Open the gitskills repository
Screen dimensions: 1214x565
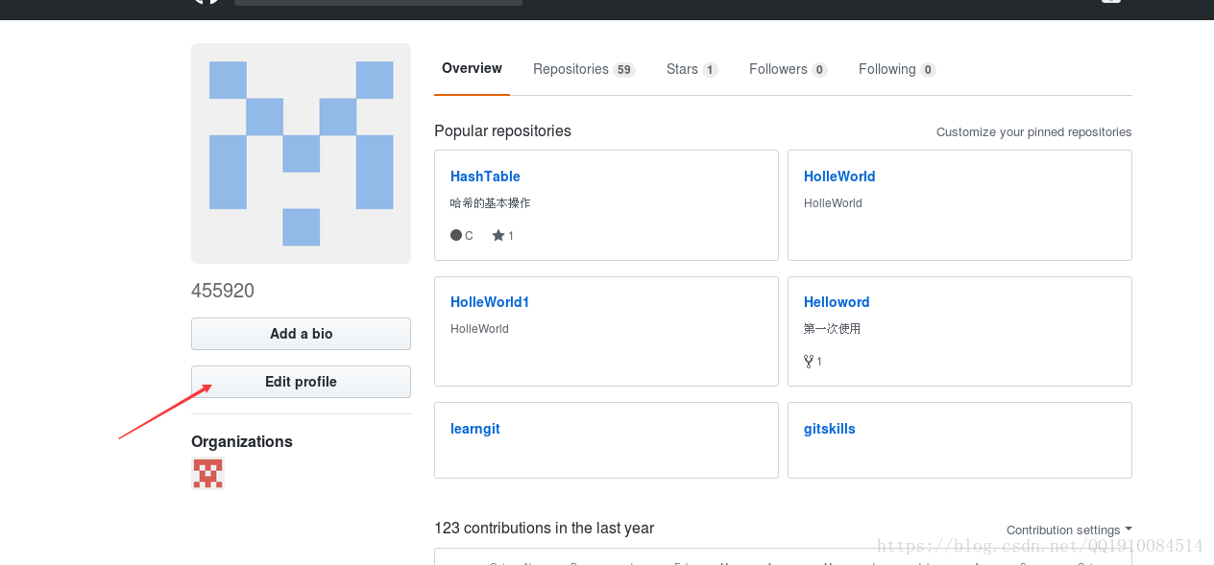point(829,429)
